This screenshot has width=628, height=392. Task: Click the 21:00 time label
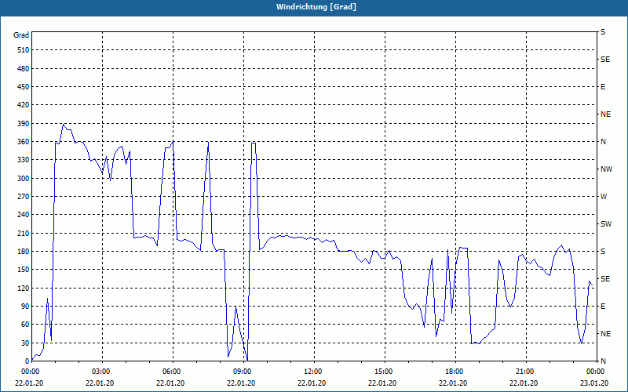(x=524, y=372)
